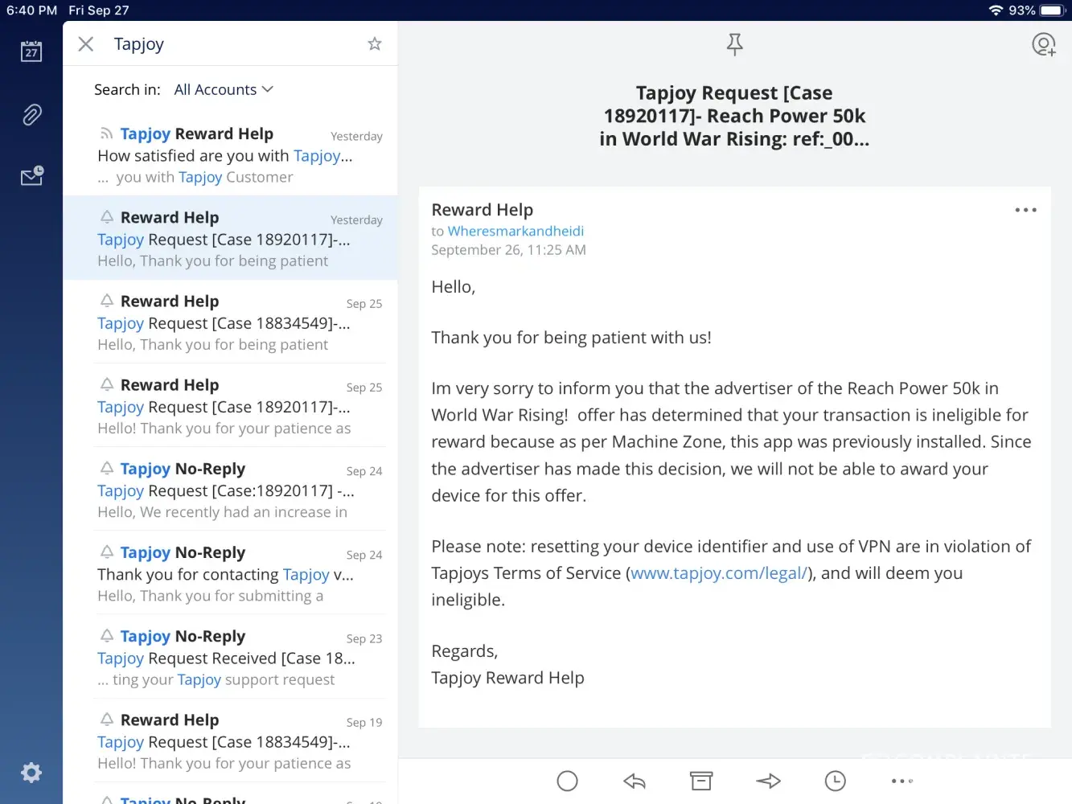Open Tapjoy Reward Help satisfaction email

pyautogui.click(x=230, y=155)
